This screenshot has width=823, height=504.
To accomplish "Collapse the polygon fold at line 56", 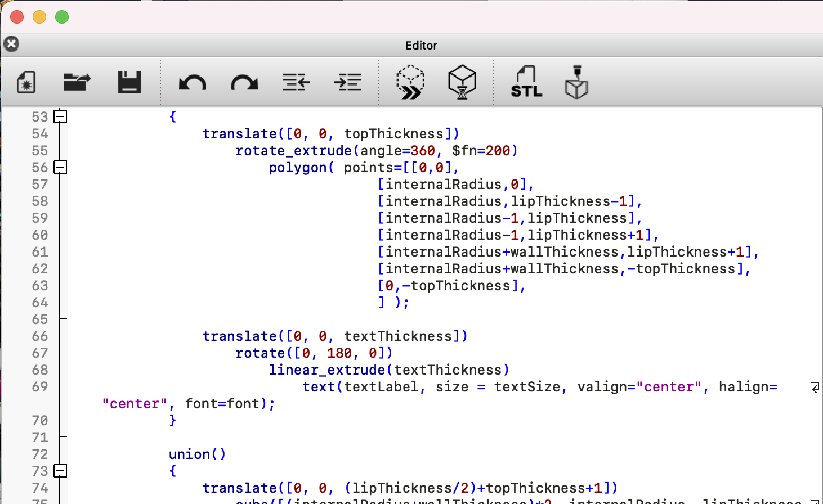I will (x=60, y=167).
